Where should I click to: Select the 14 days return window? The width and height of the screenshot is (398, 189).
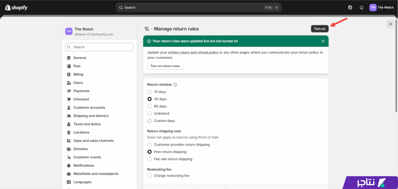click(x=150, y=92)
